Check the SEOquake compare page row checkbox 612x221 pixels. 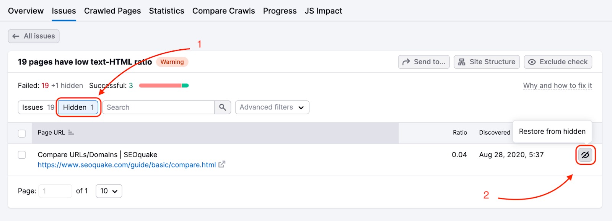coord(22,155)
